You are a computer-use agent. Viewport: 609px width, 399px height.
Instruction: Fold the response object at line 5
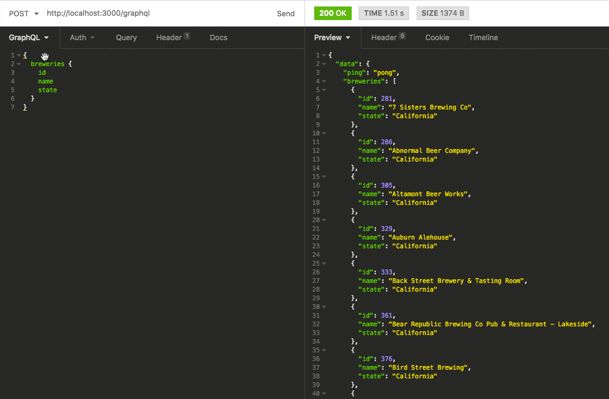pos(324,90)
